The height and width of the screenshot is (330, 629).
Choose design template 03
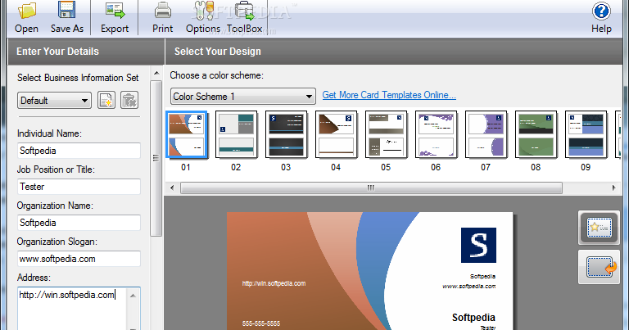pyautogui.click(x=286, y=134)
